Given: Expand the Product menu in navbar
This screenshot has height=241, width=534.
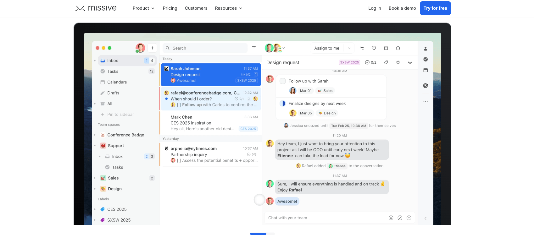Looking at the screenshot, I should pos(143,8).
